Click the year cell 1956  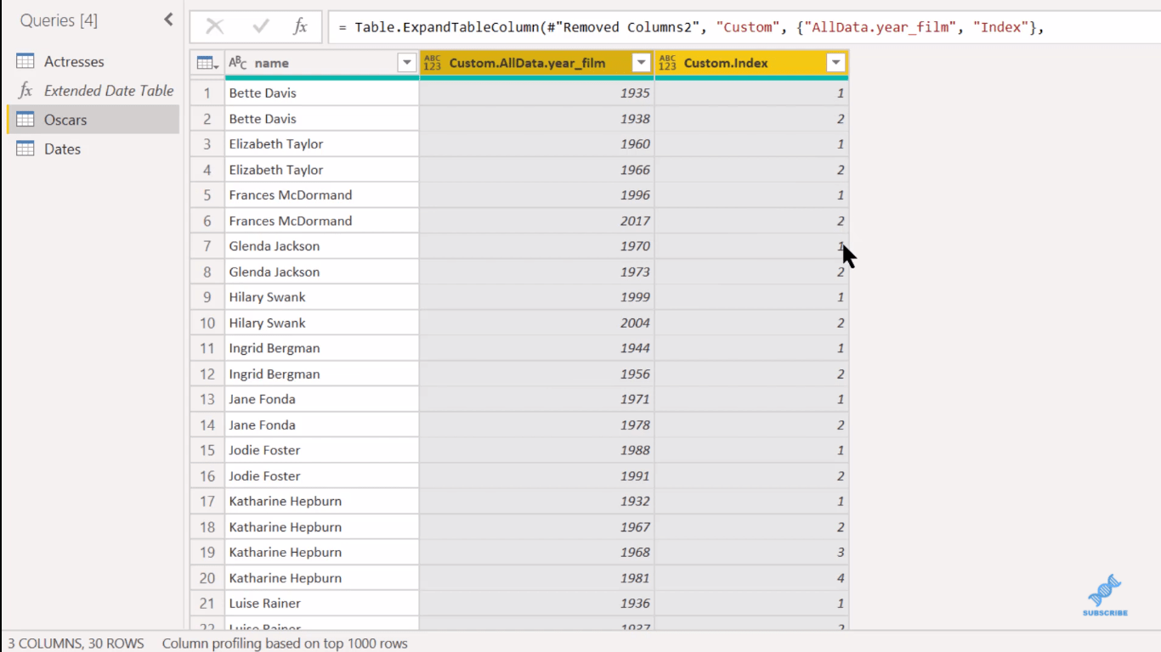537,374
